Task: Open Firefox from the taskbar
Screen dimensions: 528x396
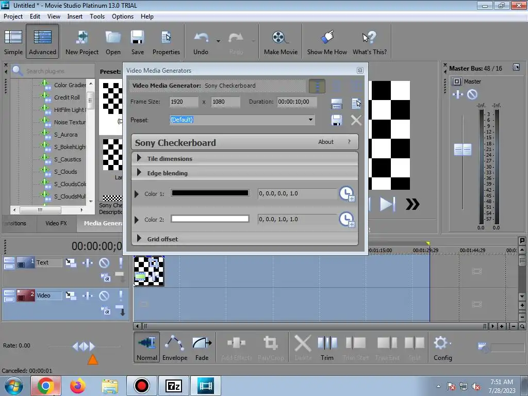Action: [77, 386]
